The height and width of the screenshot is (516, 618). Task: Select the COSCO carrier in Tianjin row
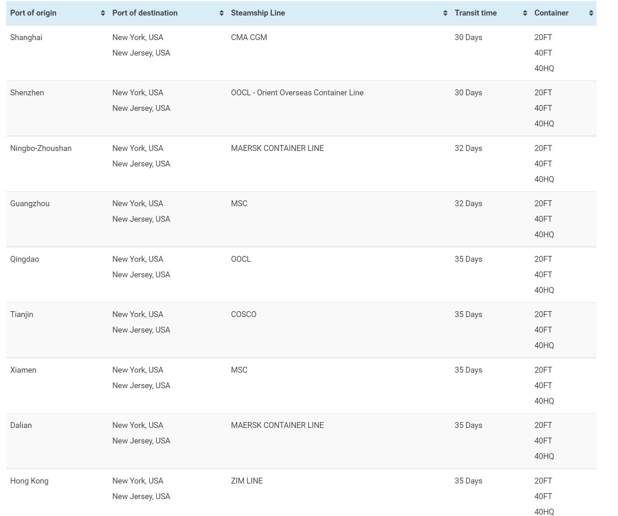(x=243, y=314)
